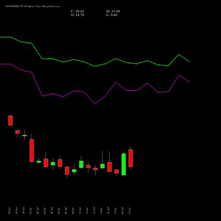Click the 30 Jun date label
The width and height of the screenshot is (221, 221).
coord(23,210)
